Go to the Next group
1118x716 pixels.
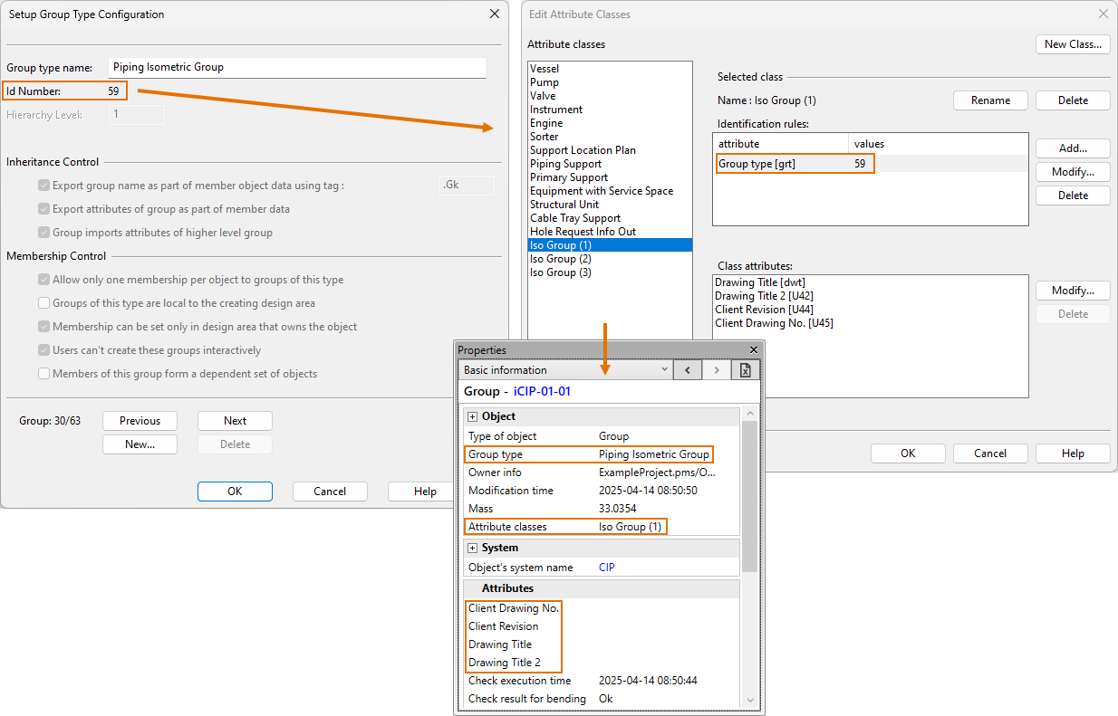click(235, 421)
